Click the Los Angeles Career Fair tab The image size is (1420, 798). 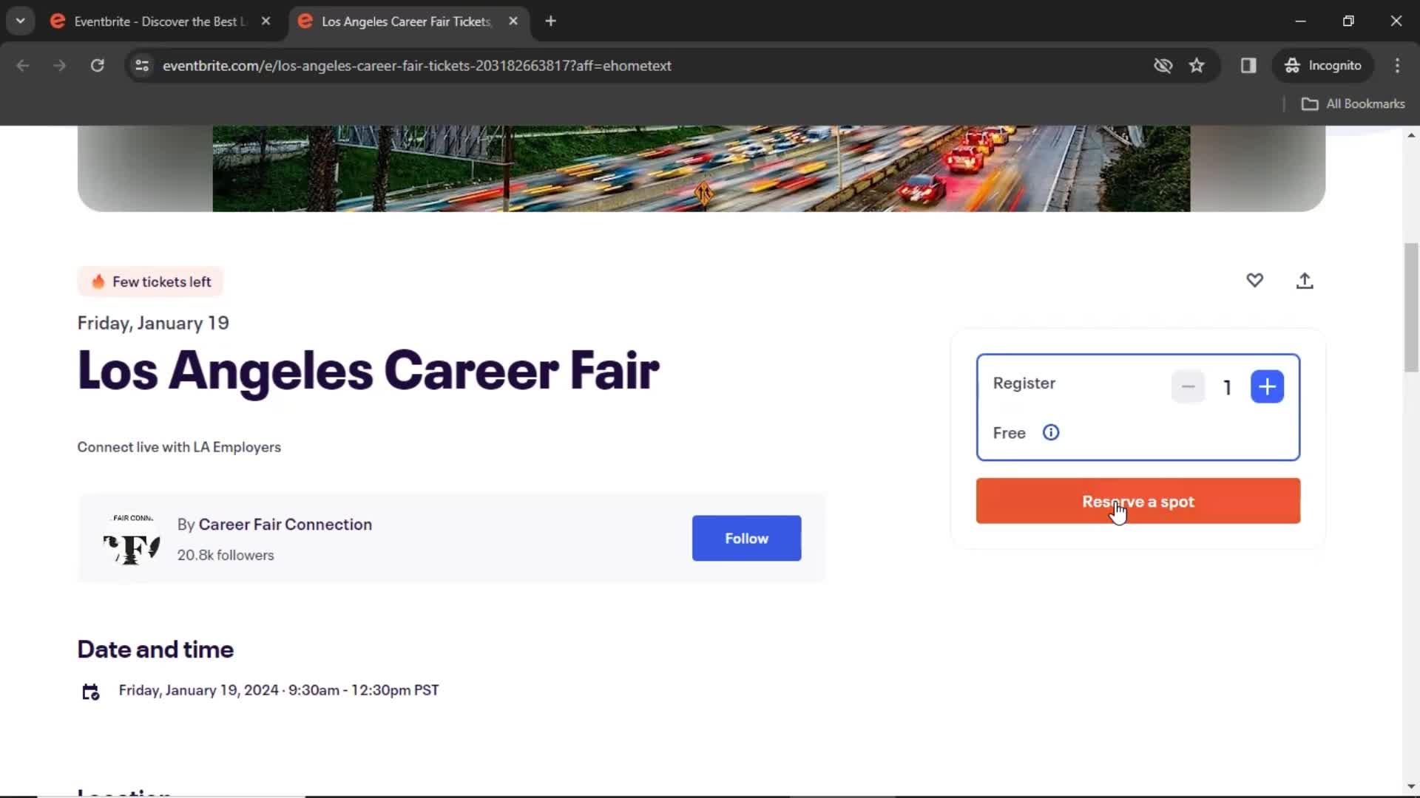click(404, 21)
